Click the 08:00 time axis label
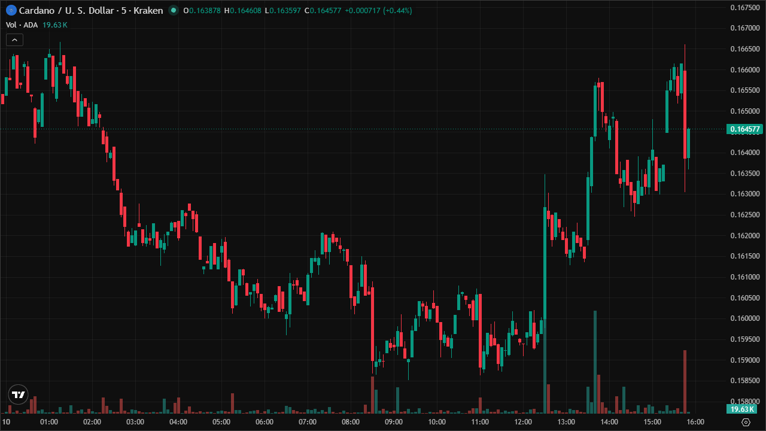766x431 pixels. [x=351, y=422]
